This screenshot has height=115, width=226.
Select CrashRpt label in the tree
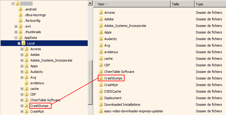(x=37, y=111)
